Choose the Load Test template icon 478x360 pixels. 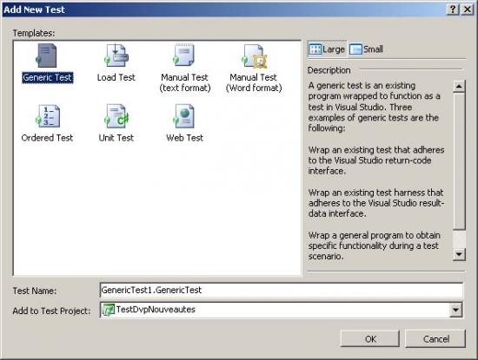tap(116, 55)
